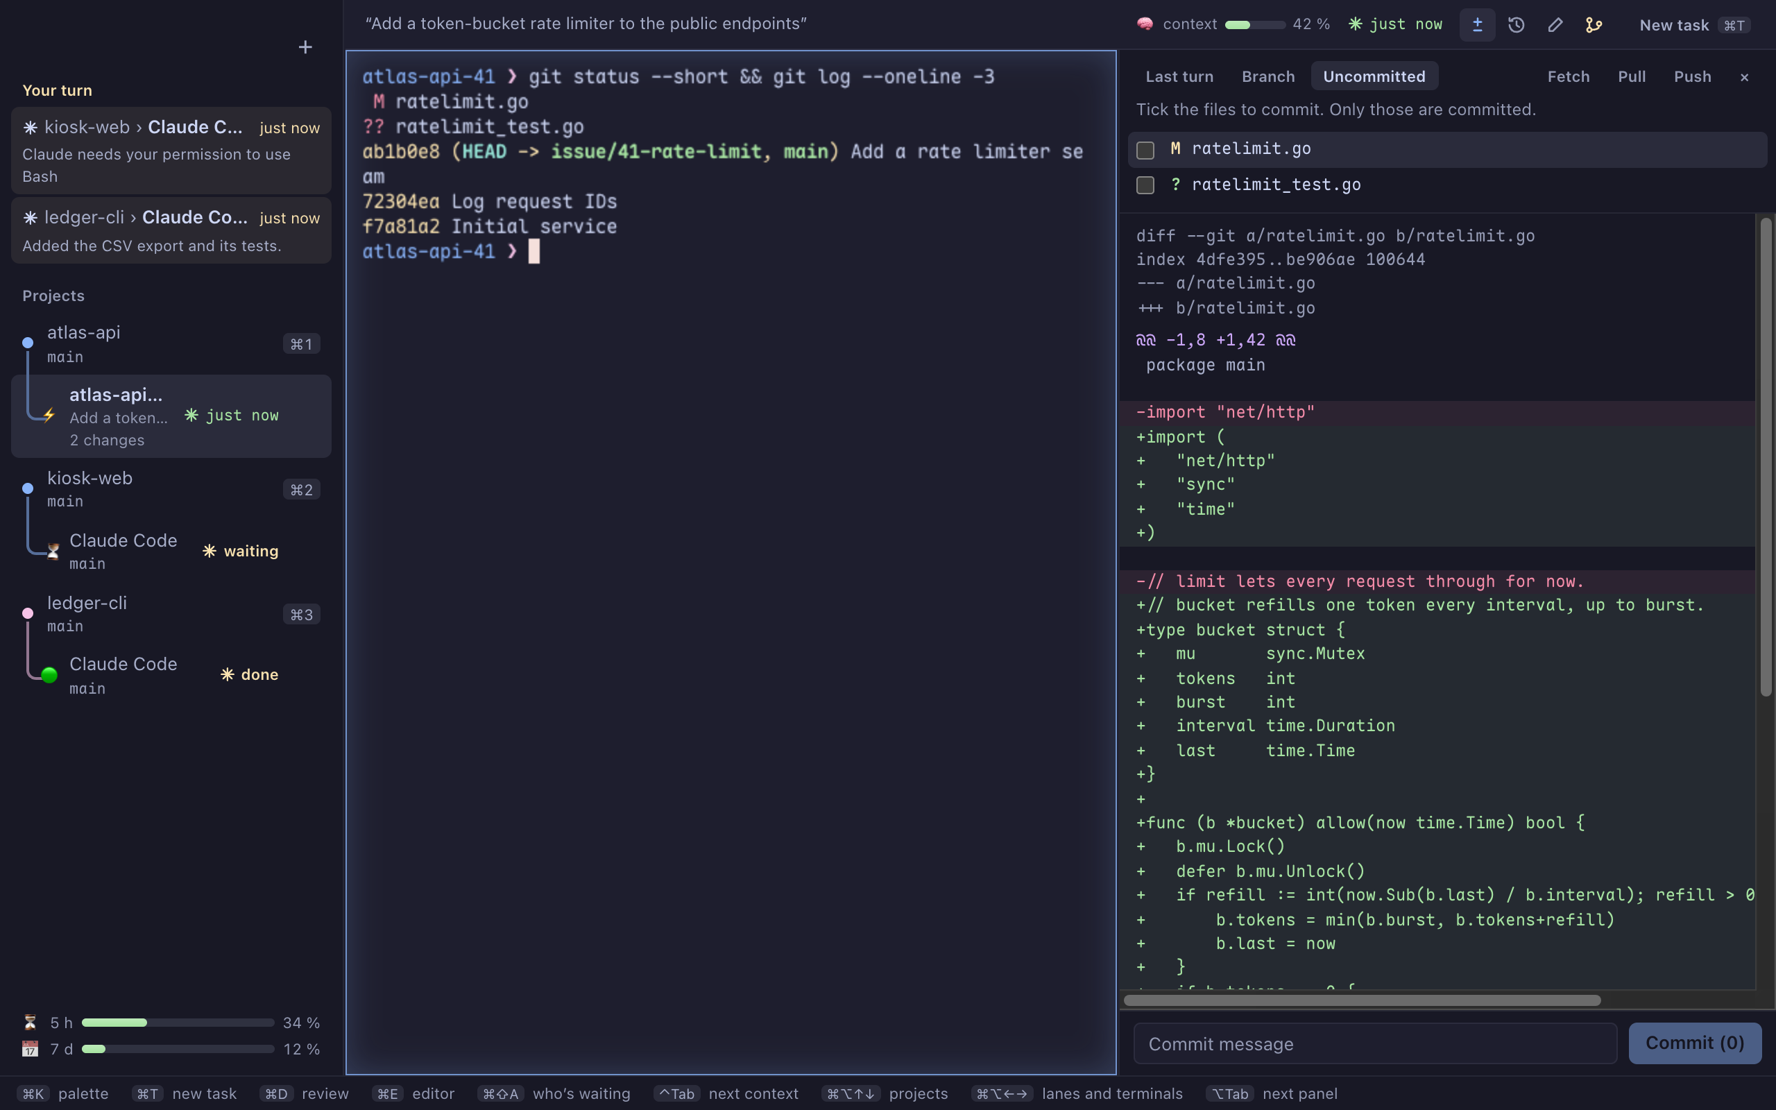The width and height of the screenshot is (1776, 1110).
Task: Click the Pull button
Action: 1632,76
